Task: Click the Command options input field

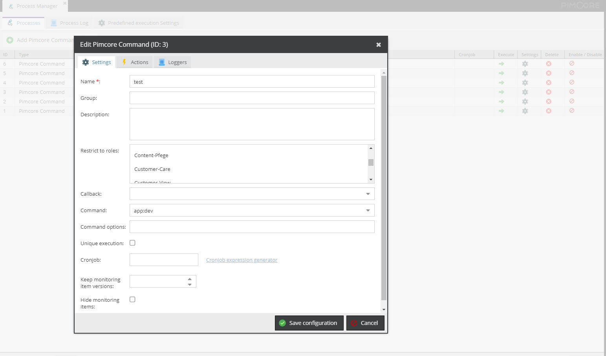Action: coord(252,227)
